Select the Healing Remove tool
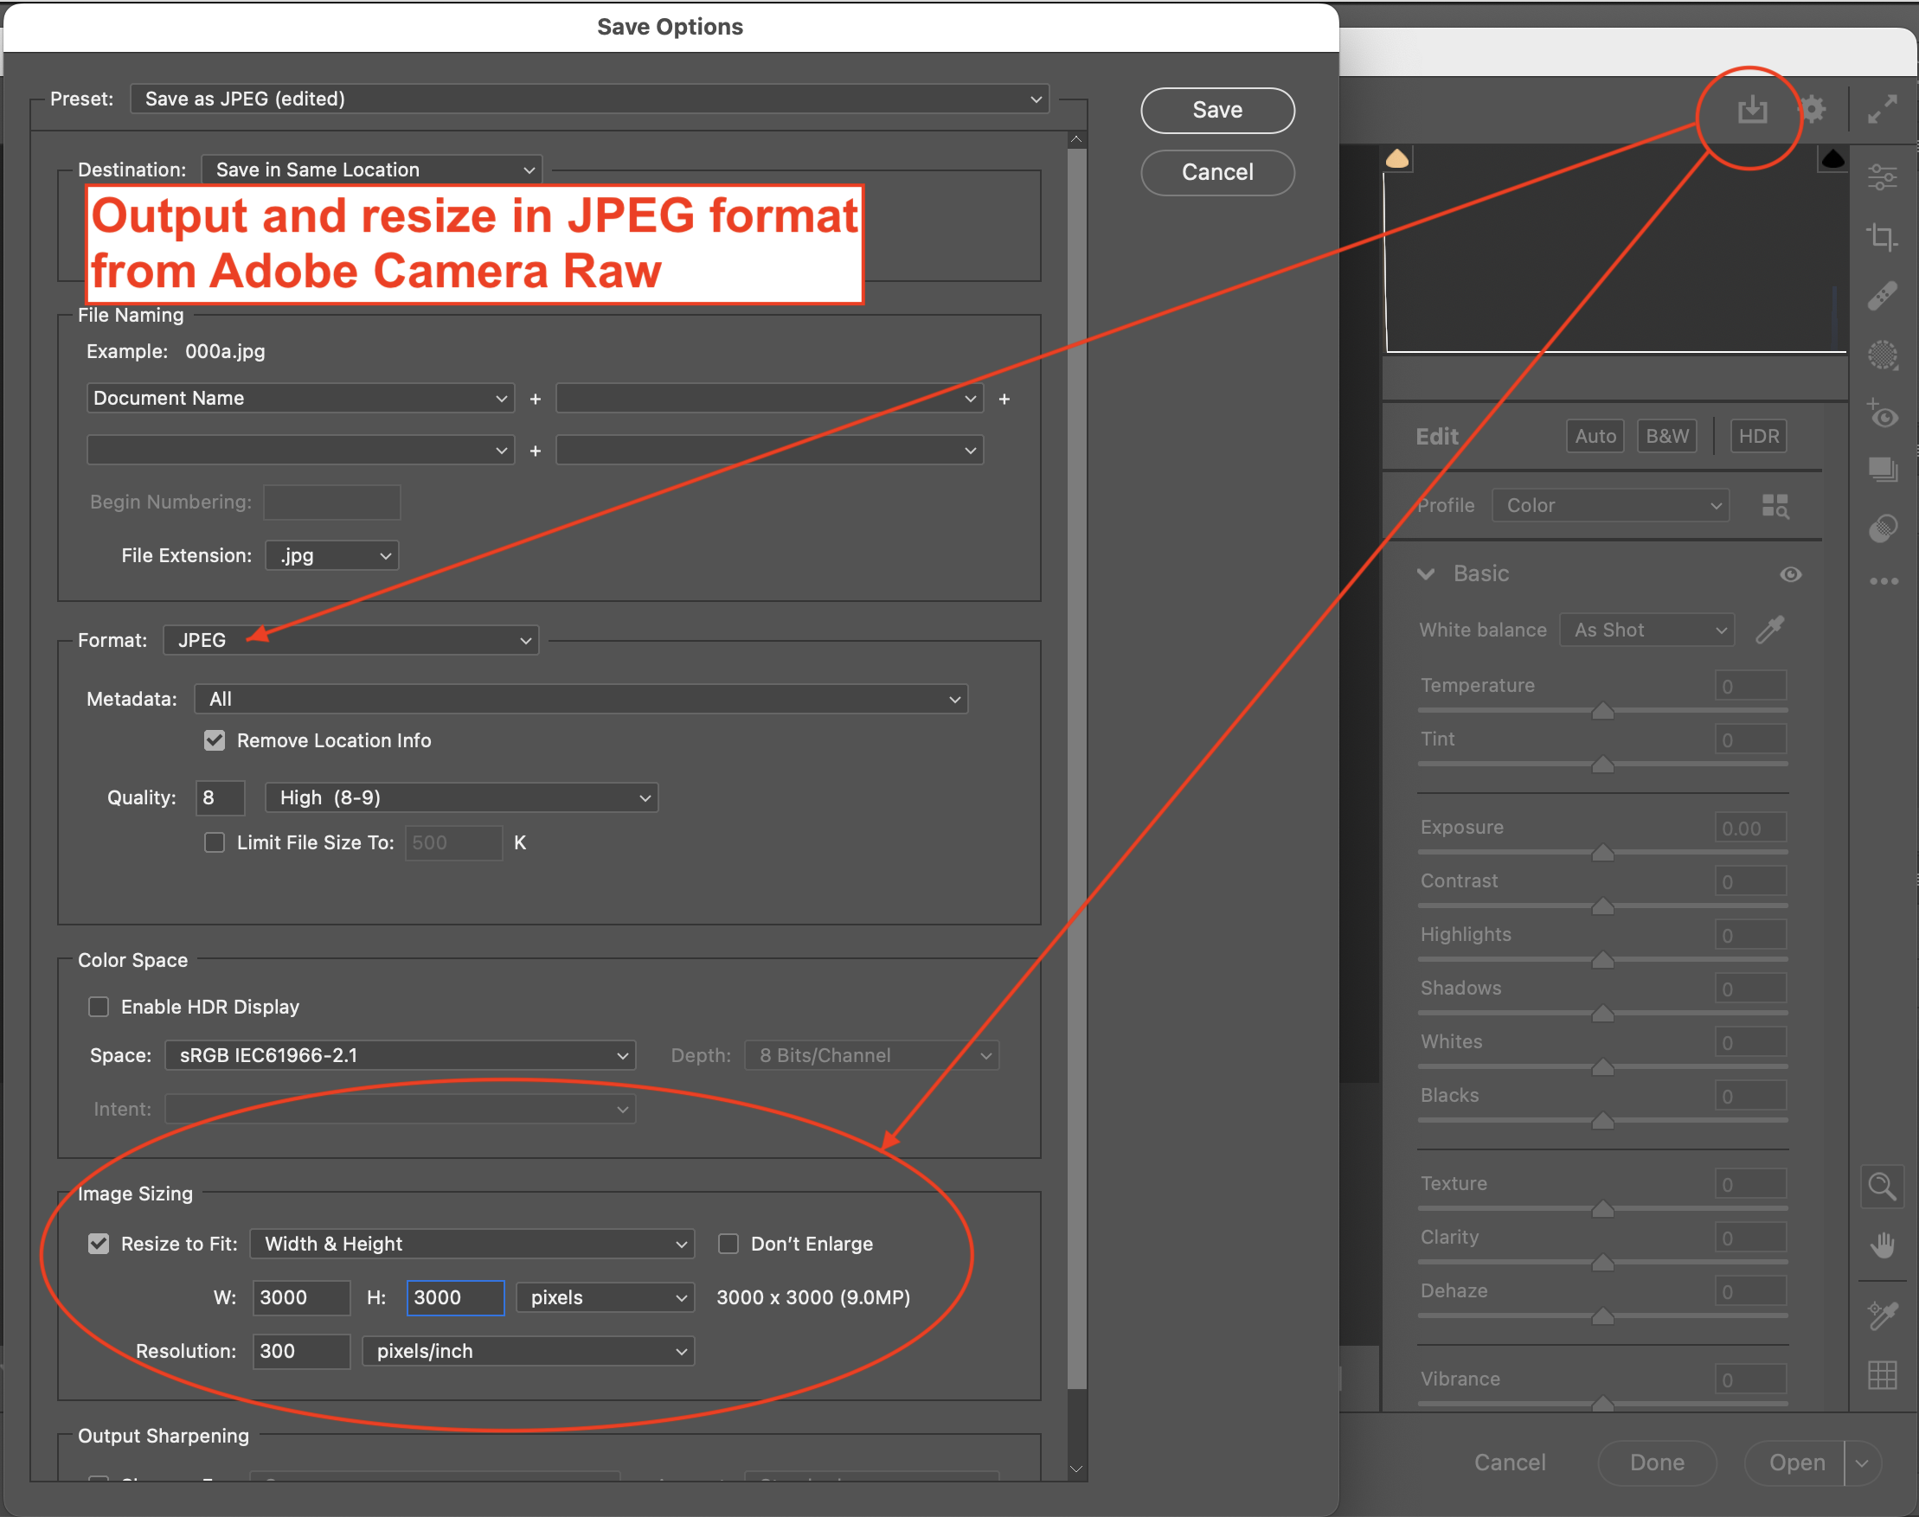The height and width of the screenshot is (1517, 1919). pos(1884,296)
